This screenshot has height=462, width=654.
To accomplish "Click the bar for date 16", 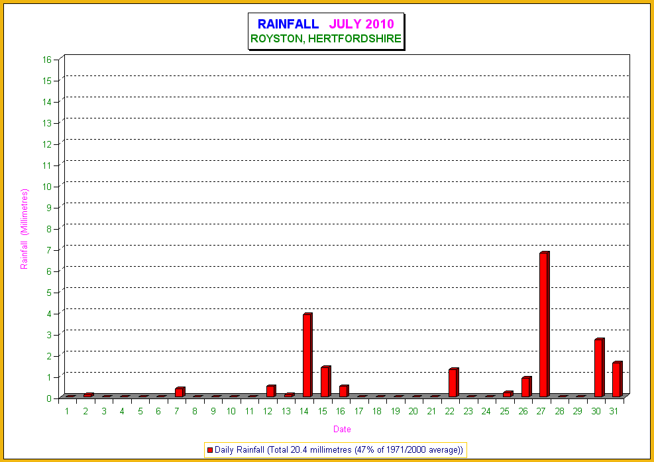I will coord(344,391).
